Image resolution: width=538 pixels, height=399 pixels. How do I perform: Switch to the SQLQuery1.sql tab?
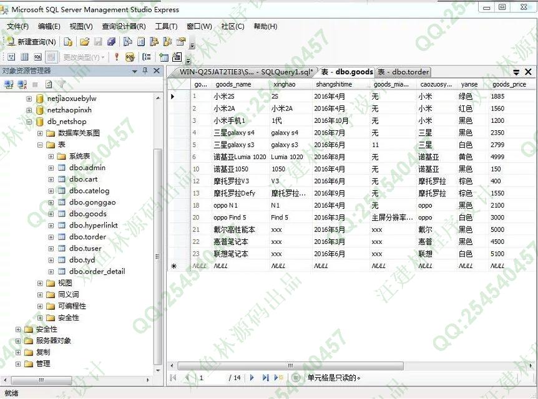(247, 72)
